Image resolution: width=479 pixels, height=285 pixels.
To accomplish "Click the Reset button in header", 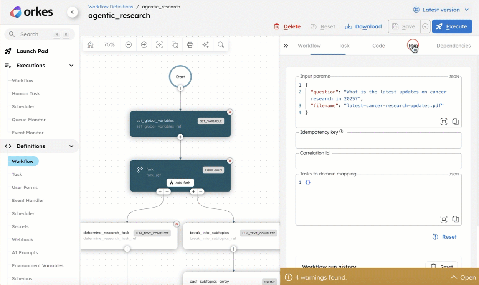I will click(x=323, y=26).
